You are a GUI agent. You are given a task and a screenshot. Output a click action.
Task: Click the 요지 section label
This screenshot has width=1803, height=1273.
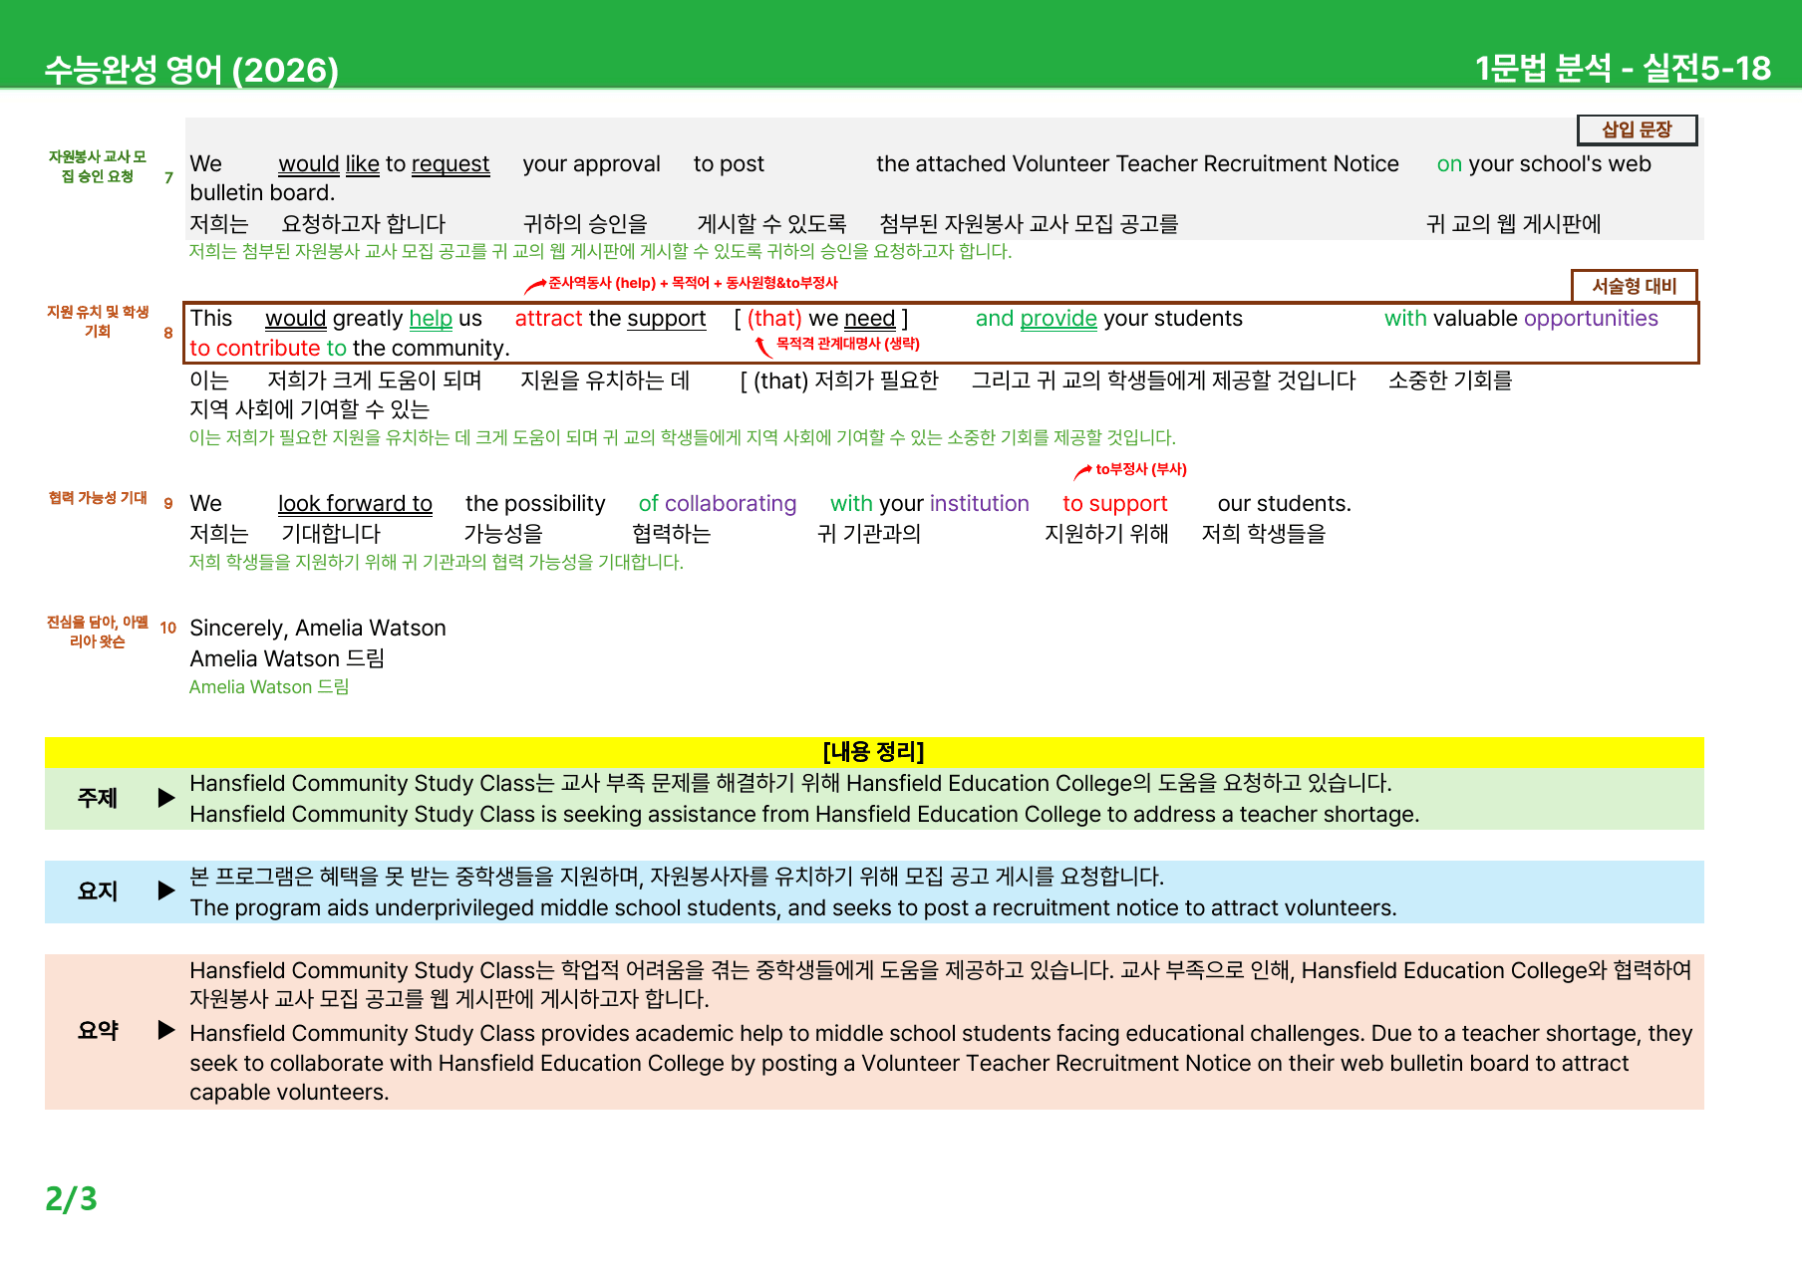pos(98,891)
